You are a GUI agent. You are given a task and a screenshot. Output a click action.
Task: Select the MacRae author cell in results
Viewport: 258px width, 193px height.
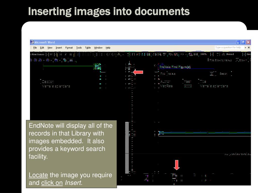pos(166,86)
